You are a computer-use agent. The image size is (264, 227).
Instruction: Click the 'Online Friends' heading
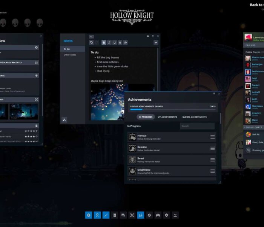pos(253,52)
